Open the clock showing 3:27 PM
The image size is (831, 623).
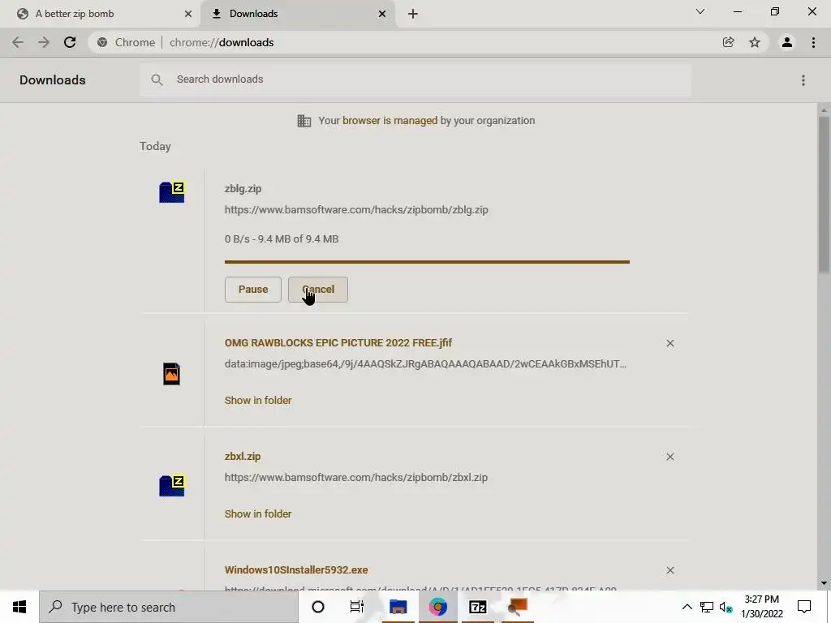(x=761, y=607)
